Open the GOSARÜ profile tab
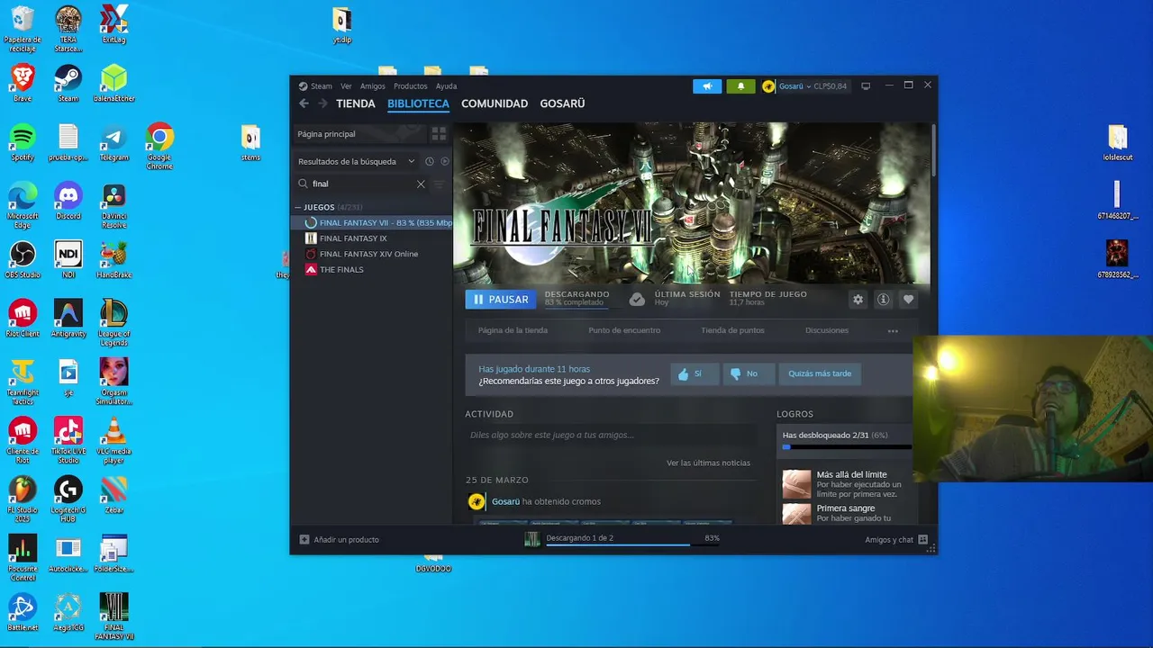This screenshot has width=1153, height=648. [562, 103]
